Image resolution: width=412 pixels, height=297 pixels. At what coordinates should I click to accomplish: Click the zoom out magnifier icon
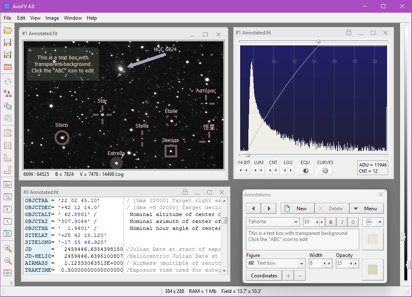pos(7,261)
